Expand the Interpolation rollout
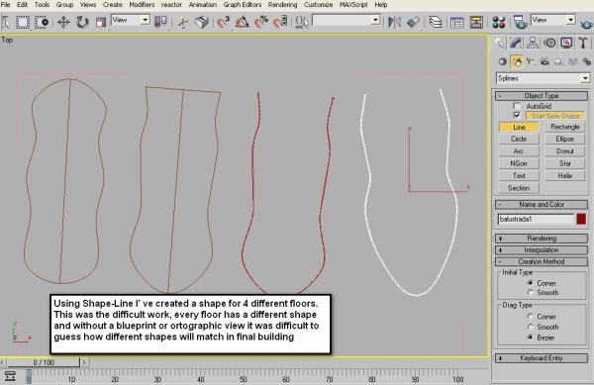 (542, 250)
